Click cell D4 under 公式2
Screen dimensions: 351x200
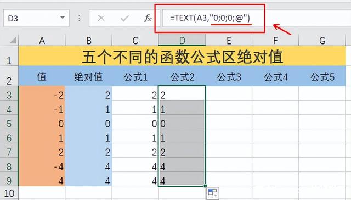pos(182,107)
